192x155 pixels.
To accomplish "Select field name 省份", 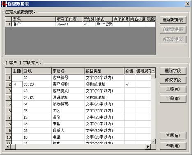I will 68,117.
